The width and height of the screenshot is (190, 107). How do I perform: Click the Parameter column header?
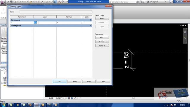[x=22, y=17]
